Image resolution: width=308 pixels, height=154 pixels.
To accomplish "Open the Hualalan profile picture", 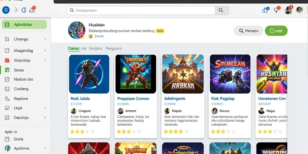I will pos(77,30).
